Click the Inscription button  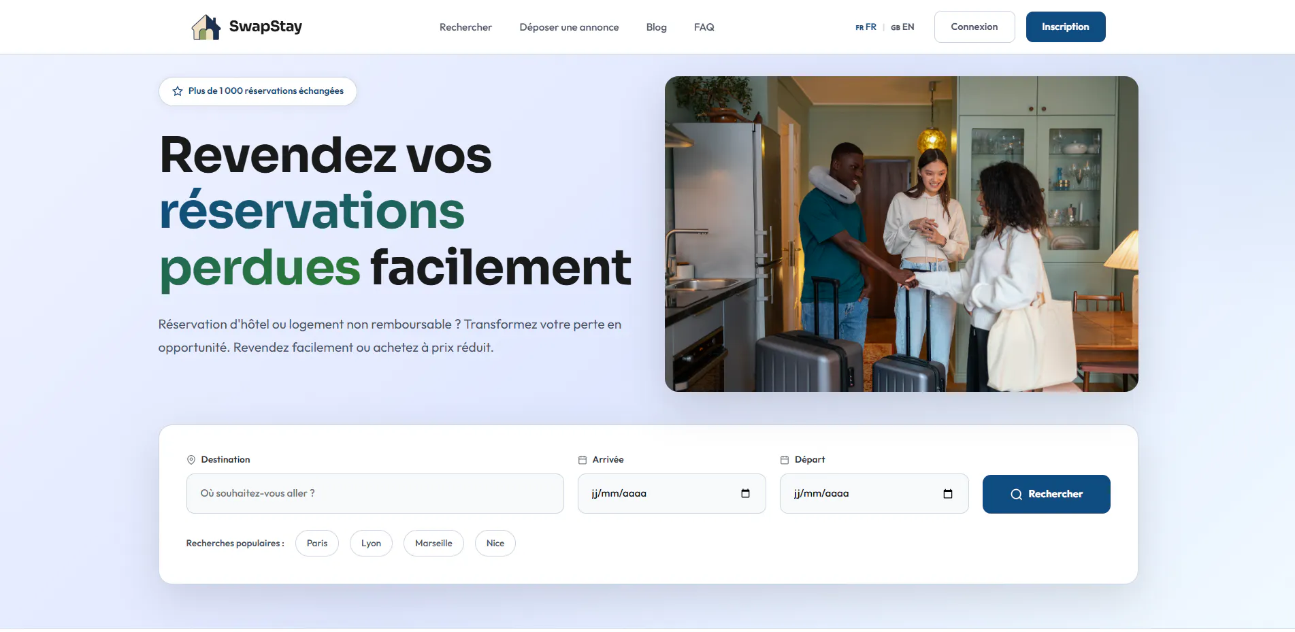[1066, 27]
